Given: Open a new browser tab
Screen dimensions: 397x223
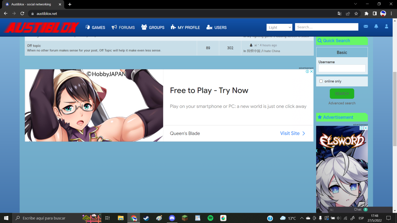Looking at the screenshot, I should (x=70, y=4).
